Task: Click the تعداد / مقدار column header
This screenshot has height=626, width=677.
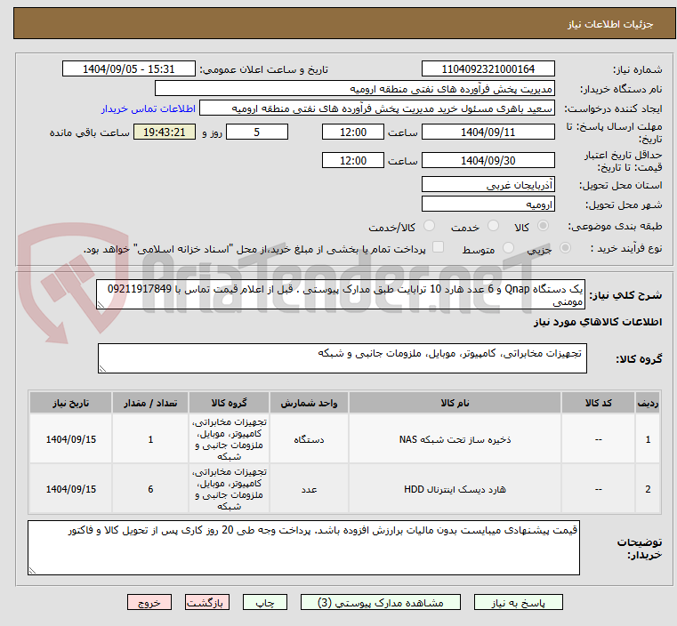Action: click(150, 403)
